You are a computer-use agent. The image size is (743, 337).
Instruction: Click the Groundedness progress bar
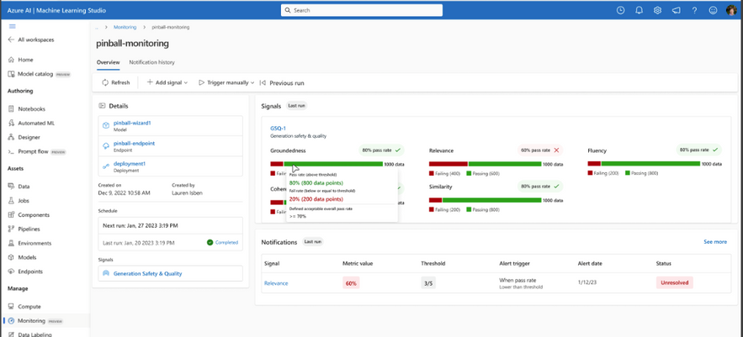326,164
